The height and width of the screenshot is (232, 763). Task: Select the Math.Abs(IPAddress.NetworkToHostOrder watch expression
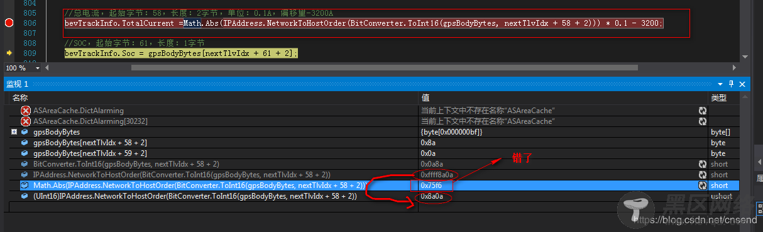(200, 185)
